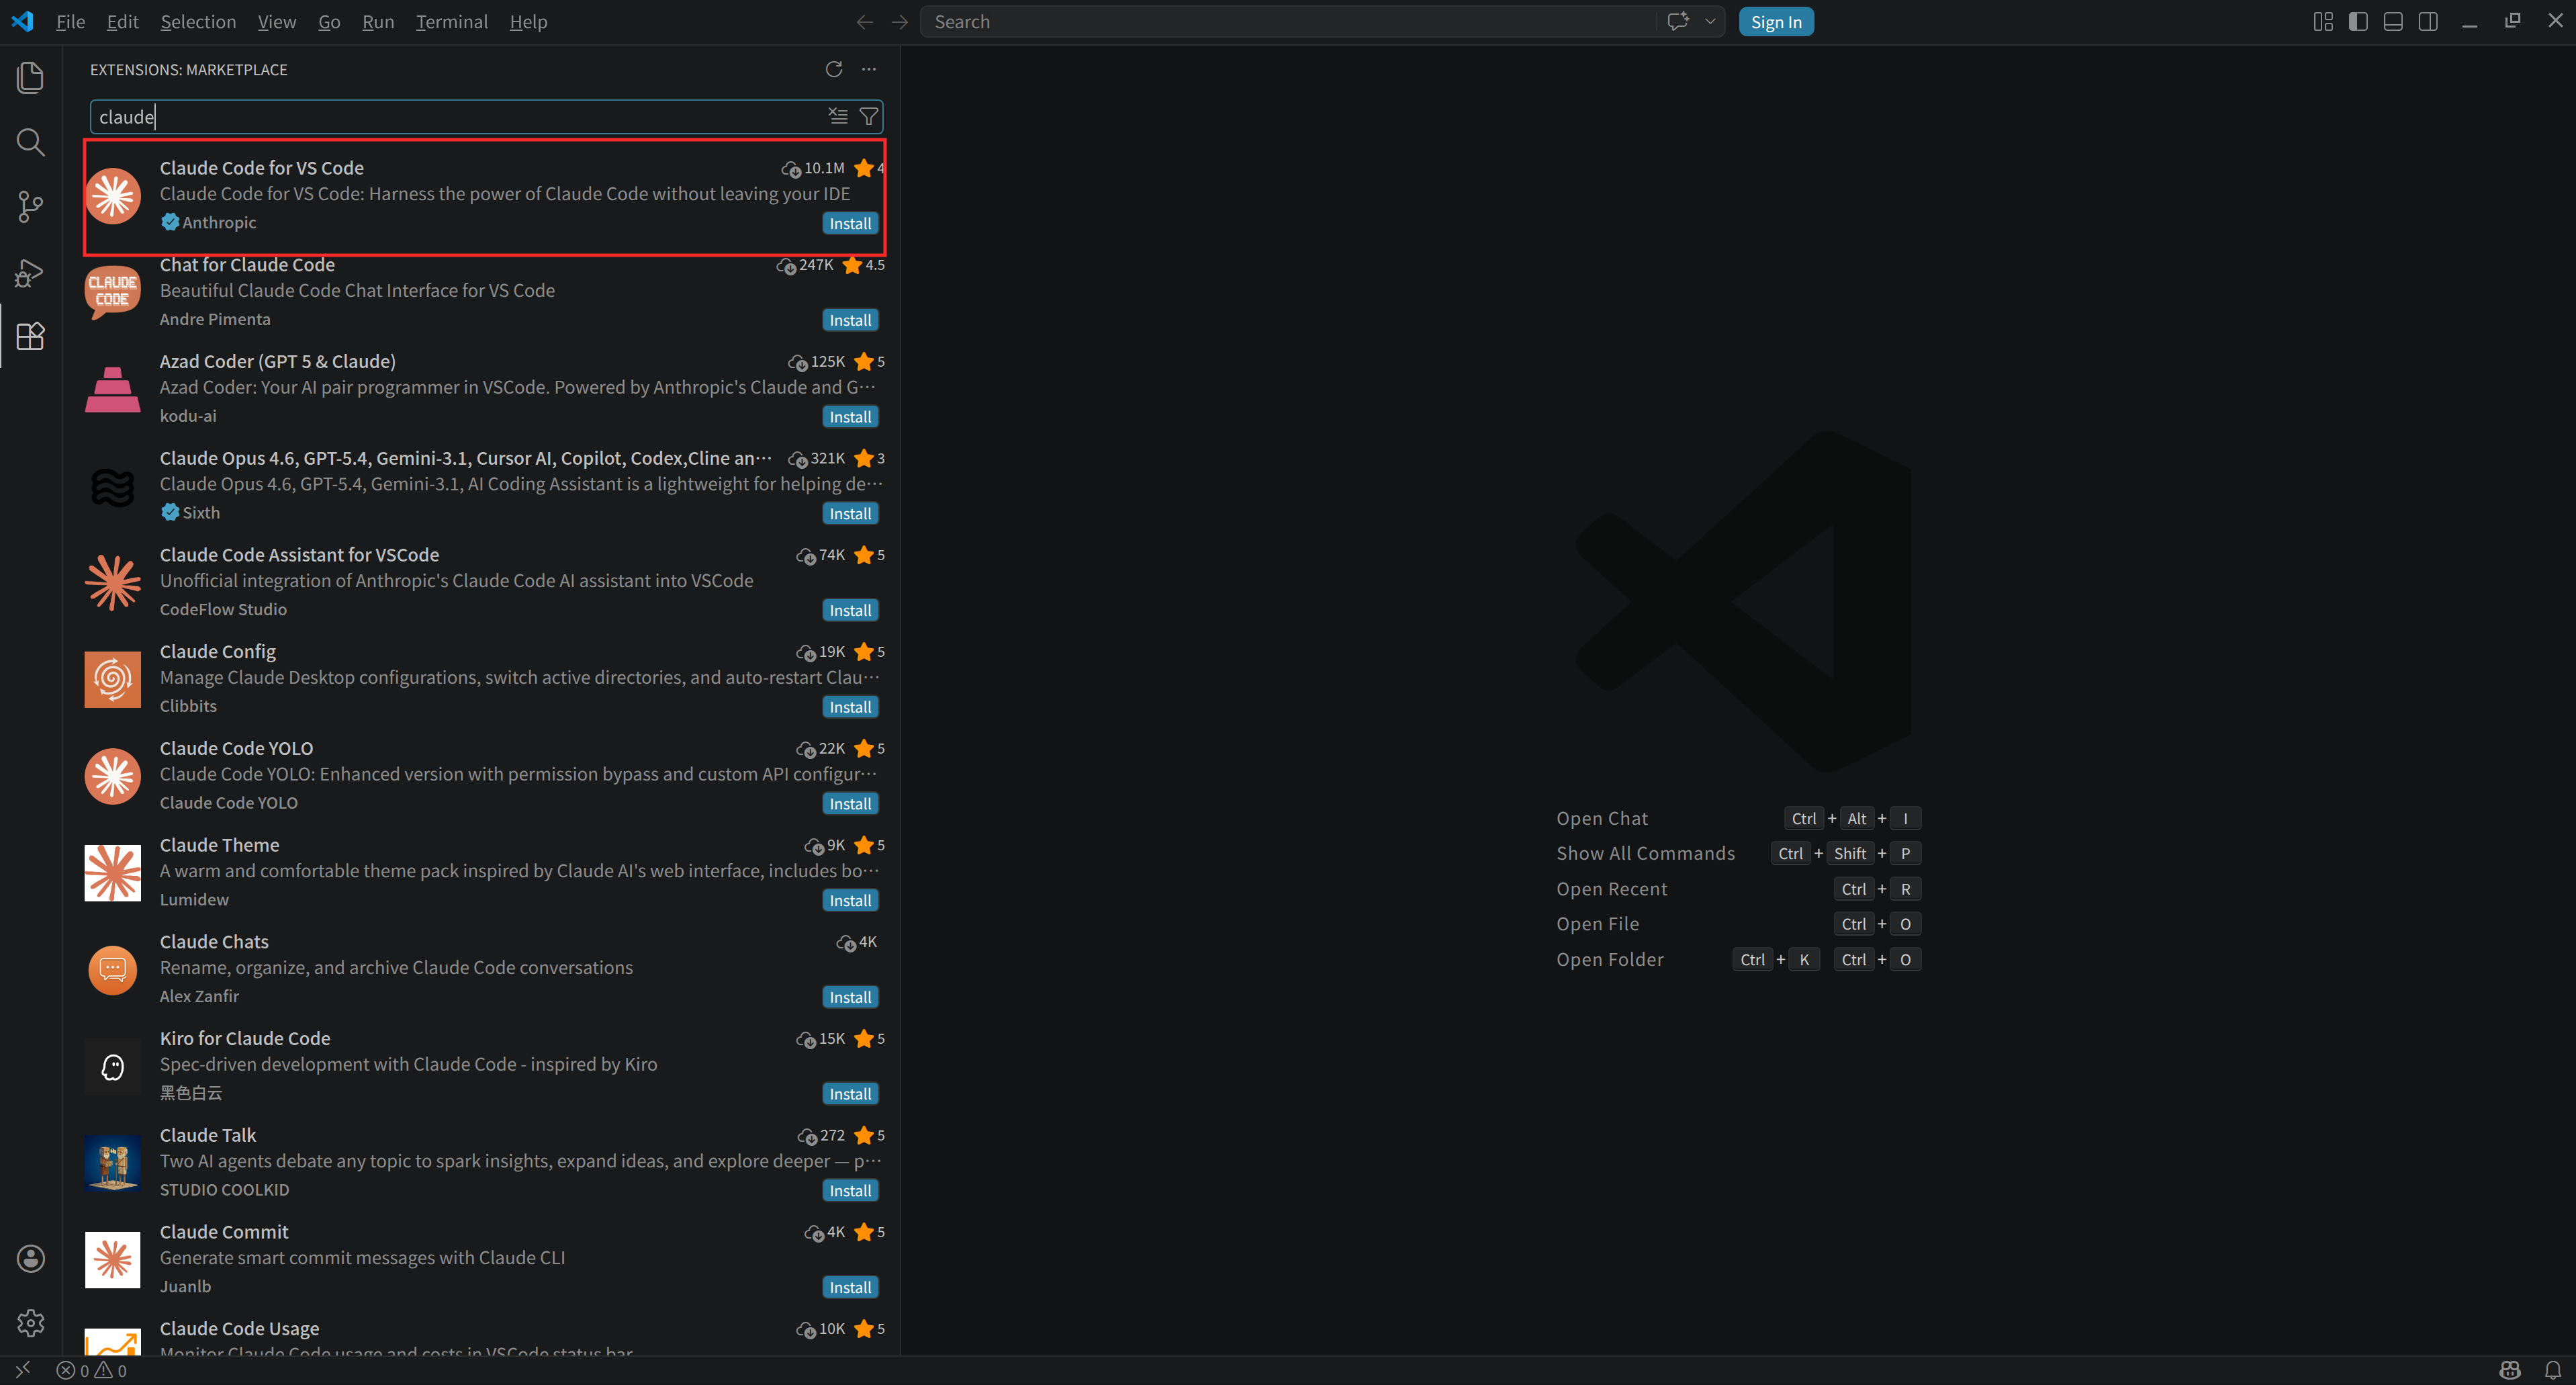Open the Explorer view in activity bar

click(31, 78)
